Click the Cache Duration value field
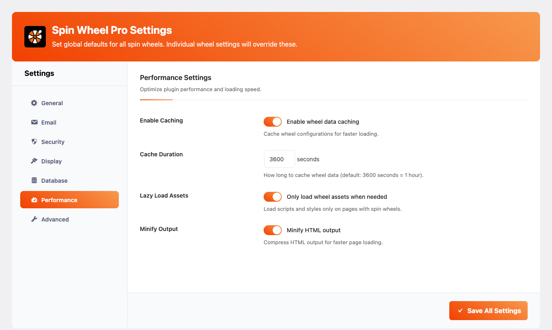The width and height of the screenshot is (552, 330). point(279,159)
